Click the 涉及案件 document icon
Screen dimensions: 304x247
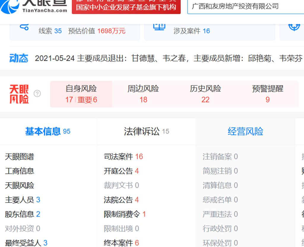159,27
